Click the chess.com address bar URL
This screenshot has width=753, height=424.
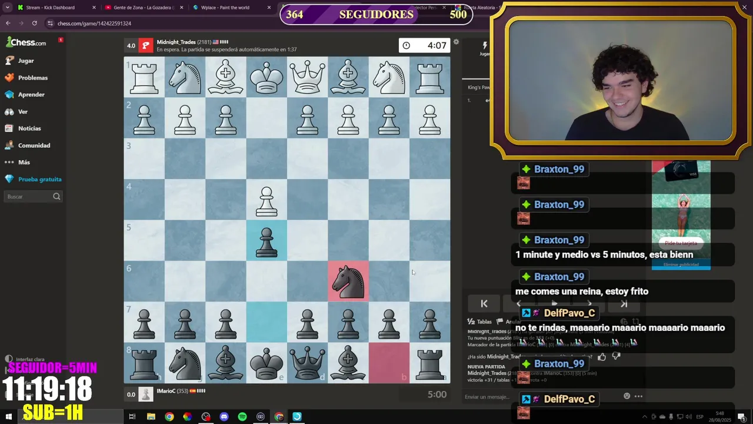94,24
